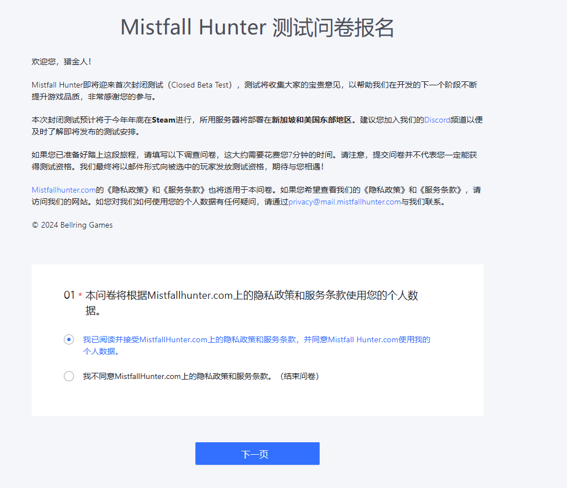Click the 下一页 next page button

click(x=257, y=454)
